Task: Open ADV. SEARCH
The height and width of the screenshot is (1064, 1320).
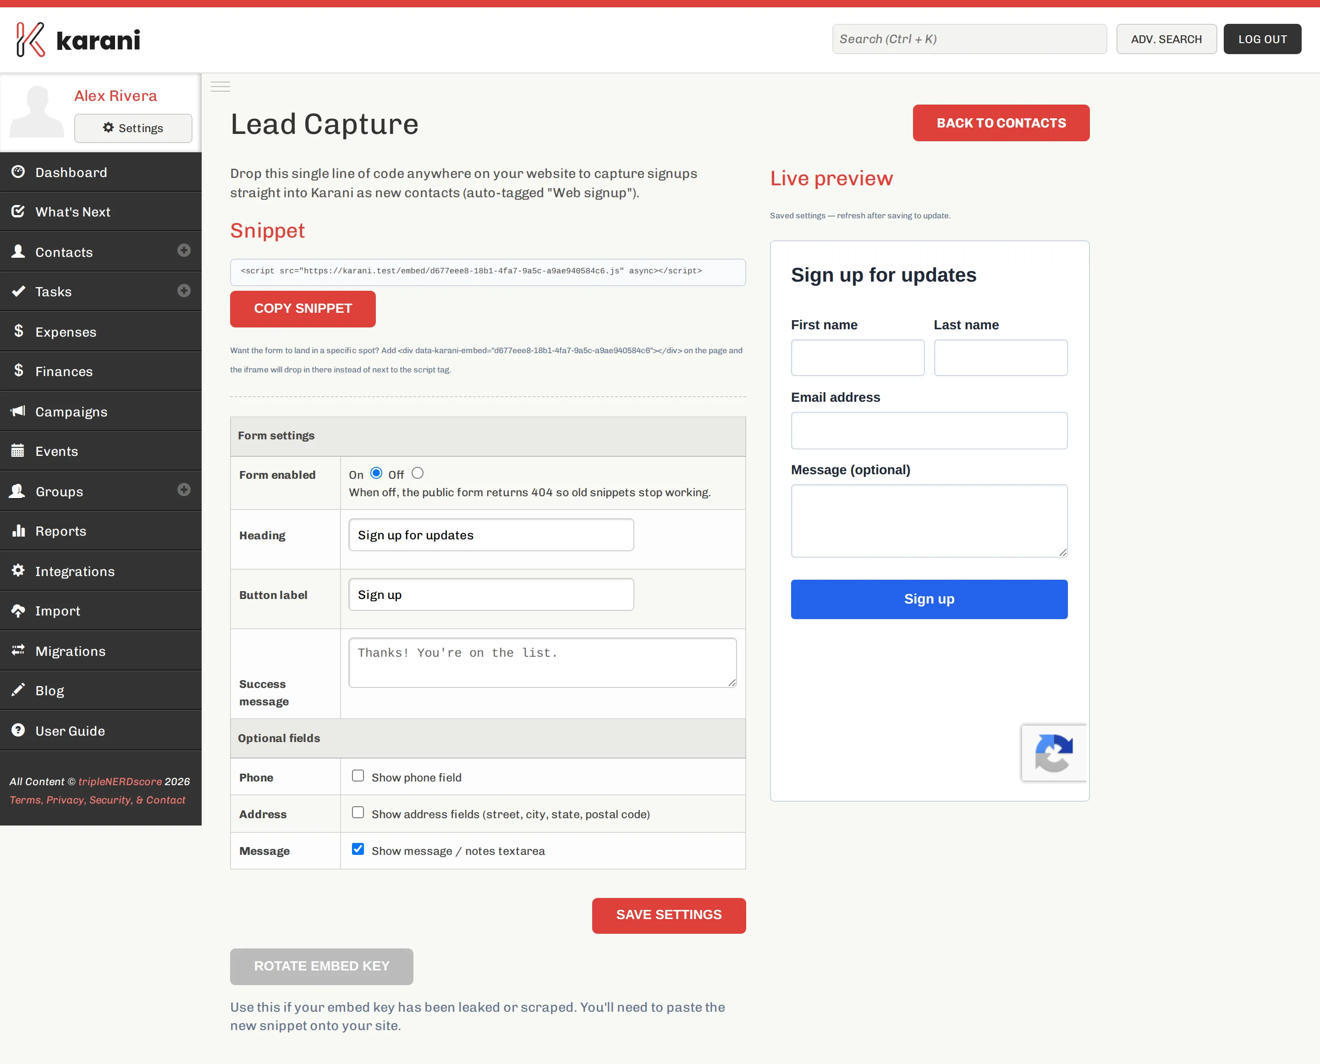Action: (x=1166, y=39)
